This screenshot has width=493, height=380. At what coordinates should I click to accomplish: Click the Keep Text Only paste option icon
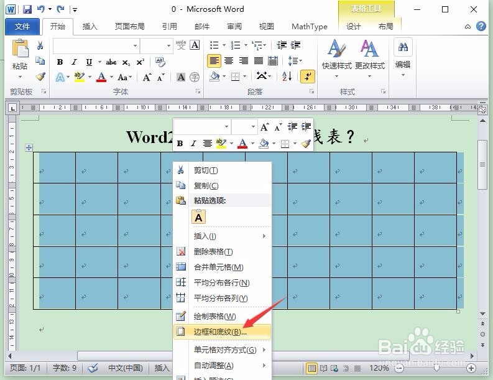(x=198, y=217)
